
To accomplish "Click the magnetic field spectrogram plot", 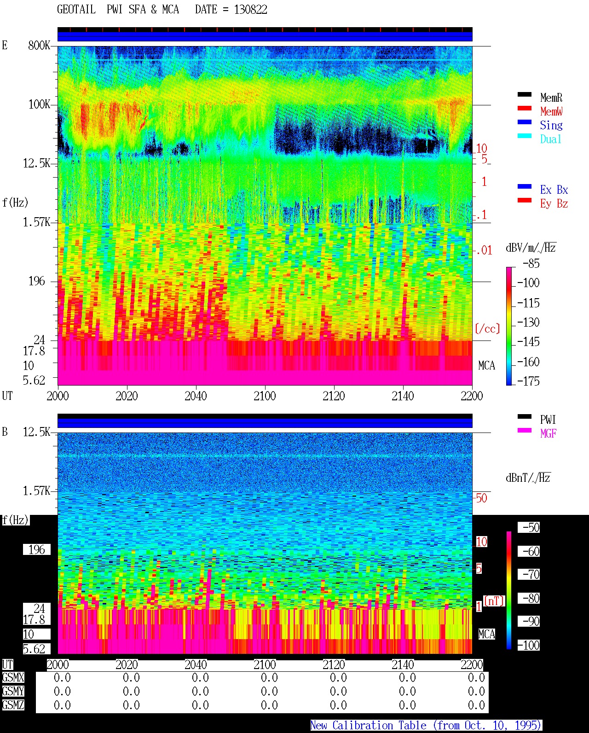I will coord(265,543).
